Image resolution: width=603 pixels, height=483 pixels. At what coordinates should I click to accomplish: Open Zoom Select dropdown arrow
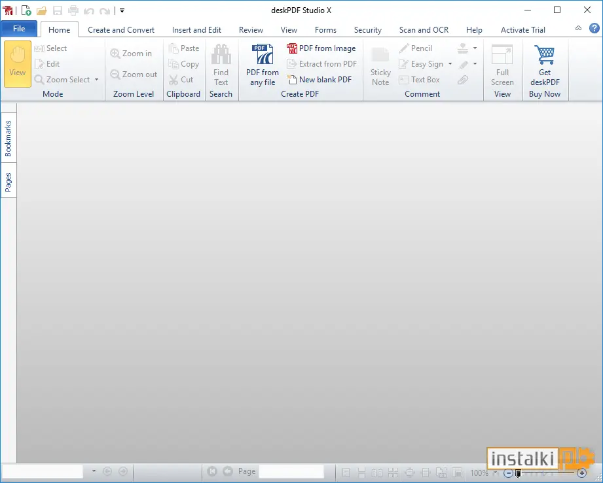pyautogui.click(x=96, y=80)
